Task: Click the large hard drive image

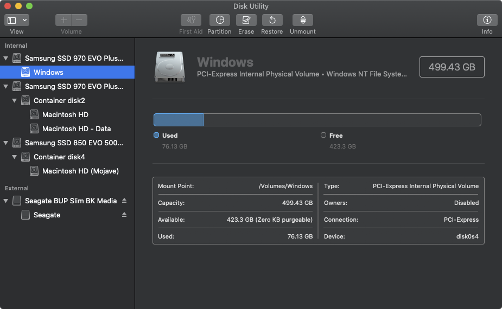Action: tap(170, 67)
